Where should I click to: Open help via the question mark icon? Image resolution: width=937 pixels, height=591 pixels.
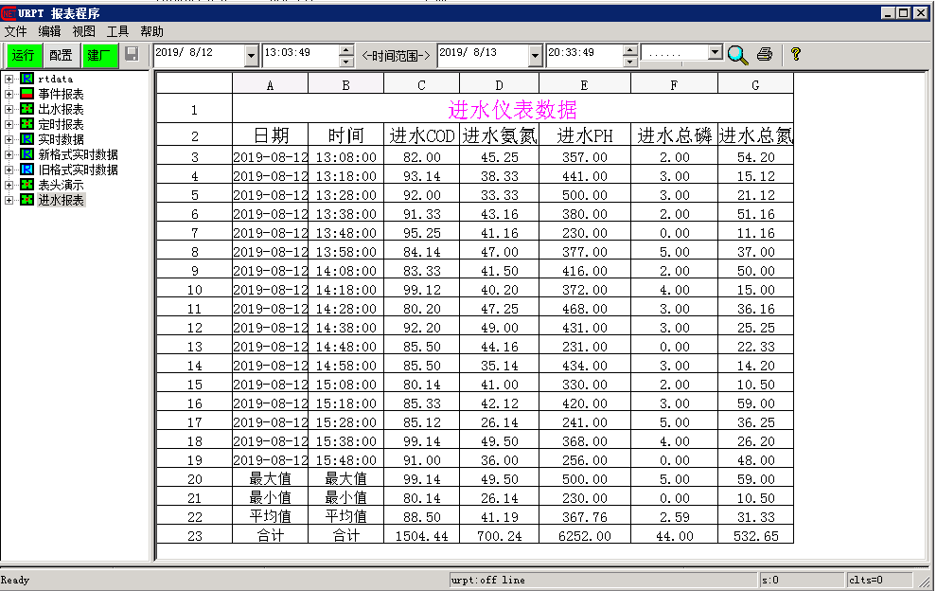point(795,55)
